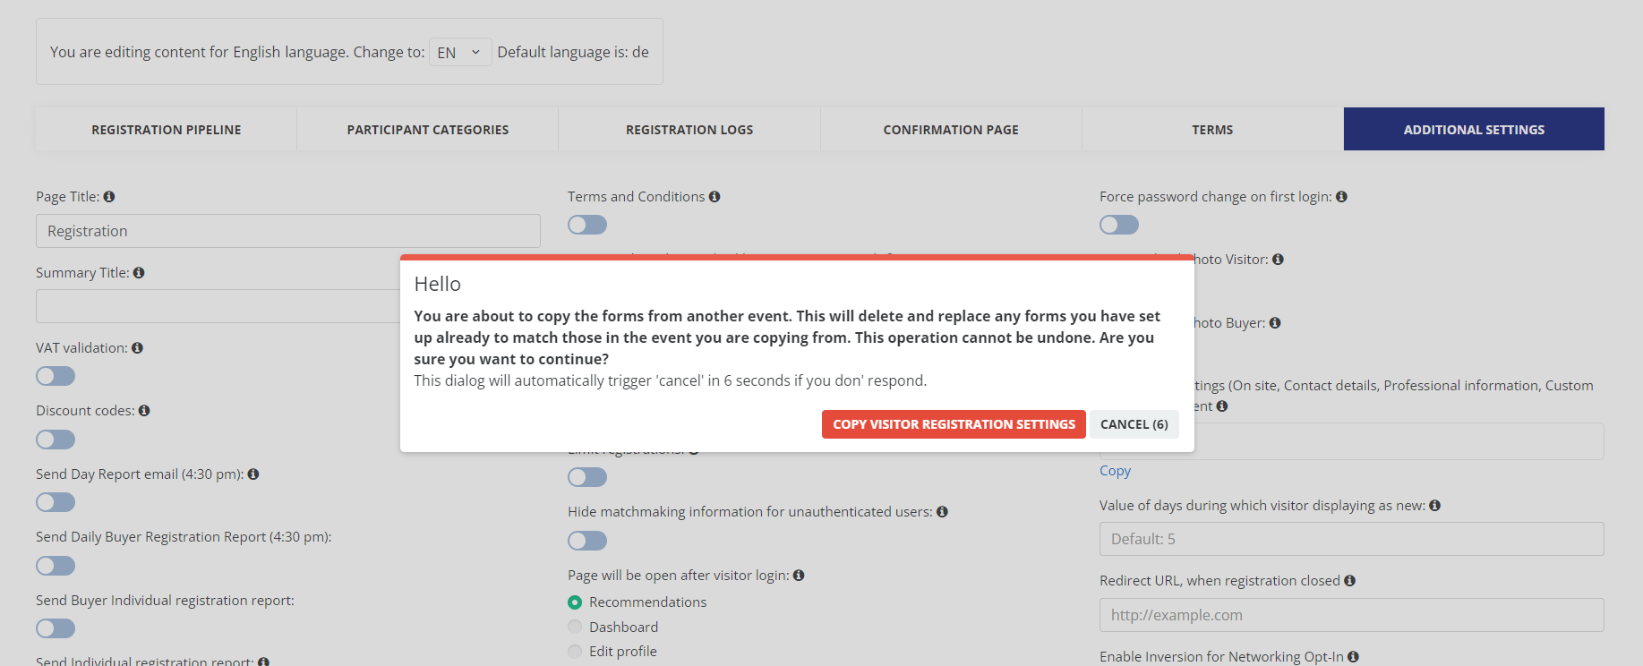Image resolution: width=1643 pixels, height=666 pixels.
Task: Click info icon beside Send Day Report email
Action: tap(253, 474)
